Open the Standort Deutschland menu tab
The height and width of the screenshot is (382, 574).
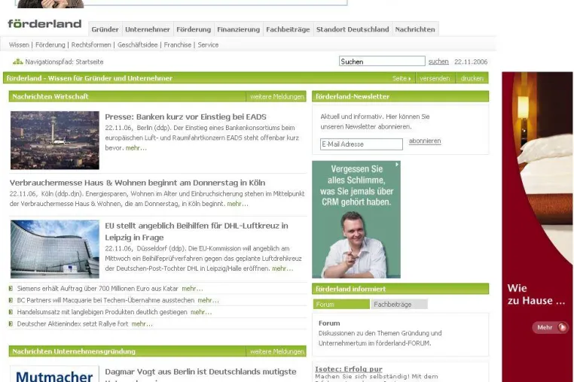[x=353, y=29]
